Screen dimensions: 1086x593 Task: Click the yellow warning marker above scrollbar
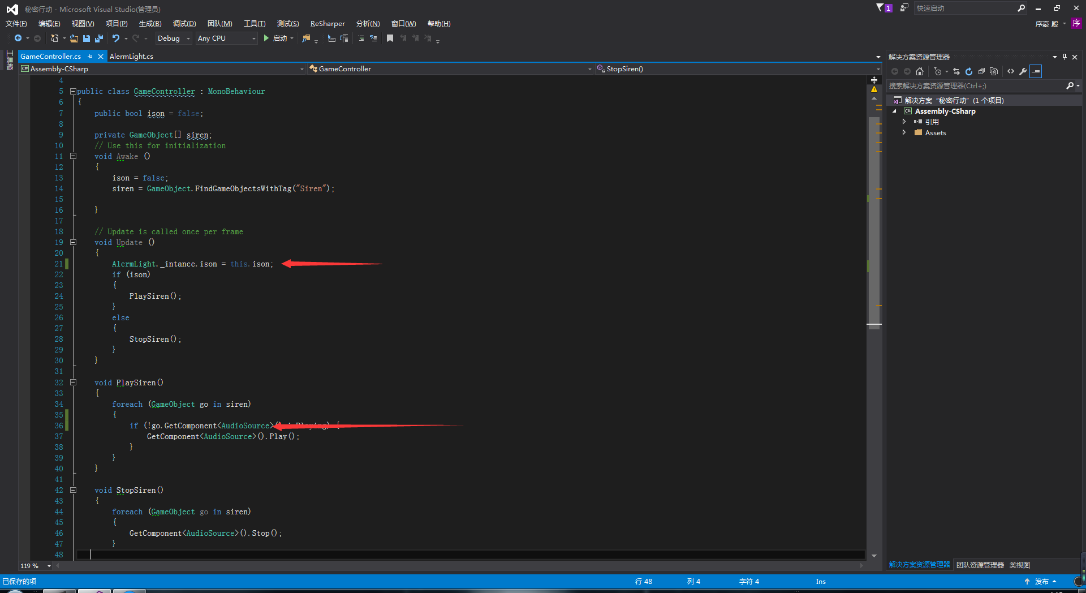click(874, 89)
